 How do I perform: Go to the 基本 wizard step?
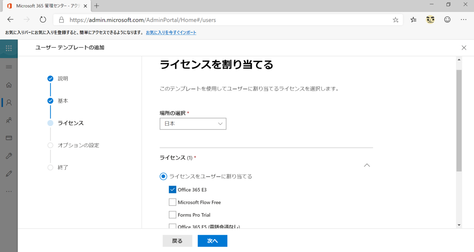pyautogui.click(x=62, y=101)
